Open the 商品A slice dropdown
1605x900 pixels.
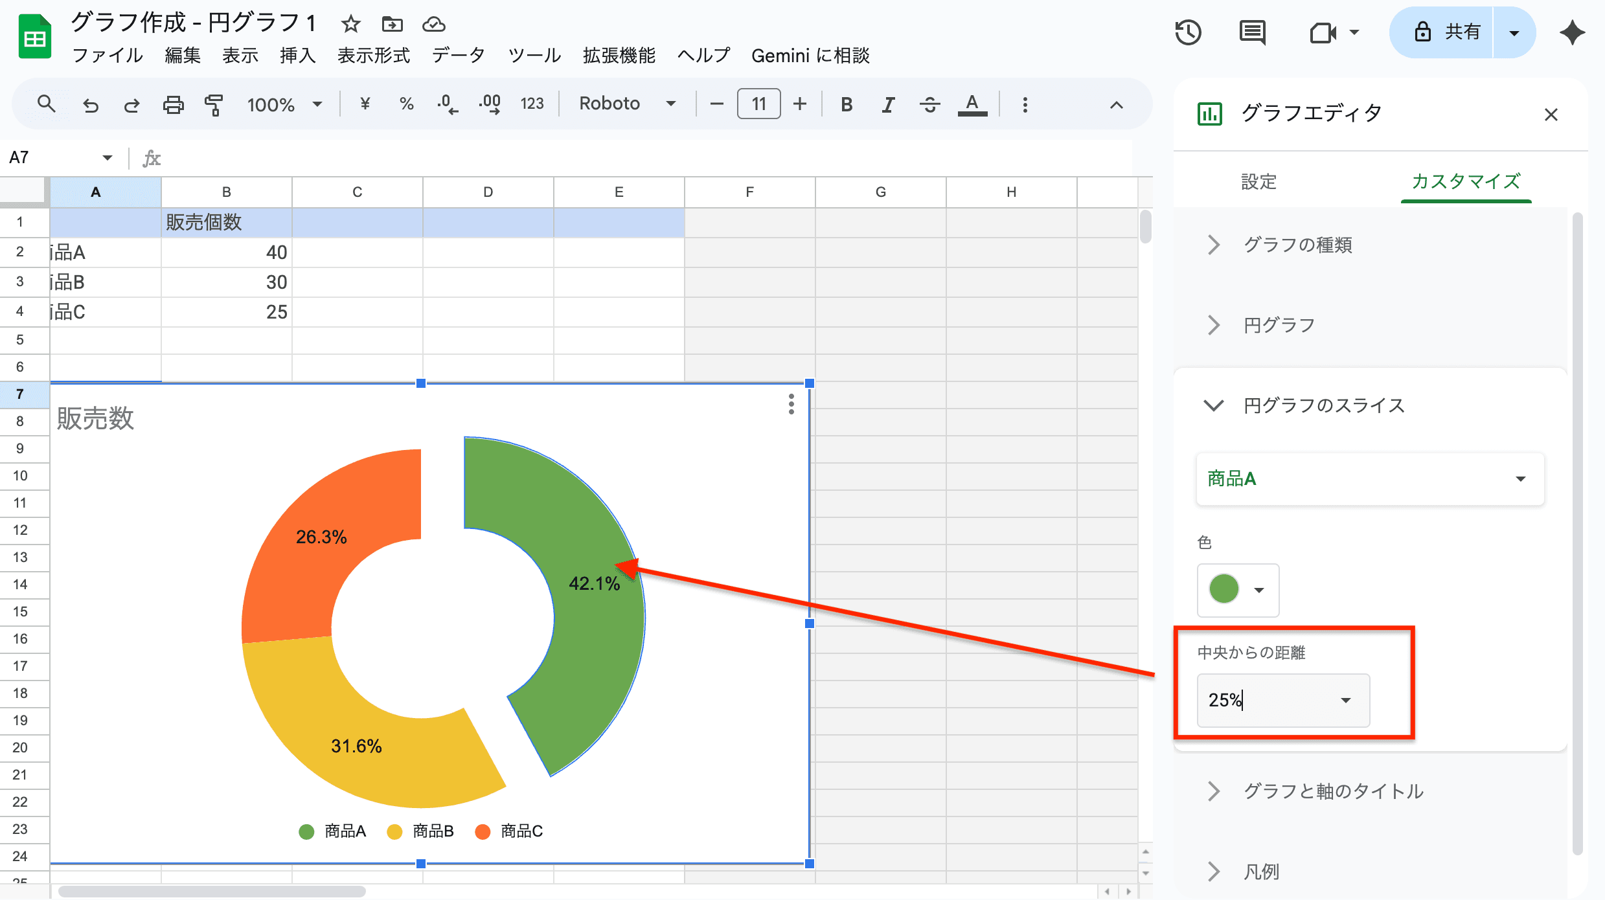pyautogui.click(x=1369, y=479)
